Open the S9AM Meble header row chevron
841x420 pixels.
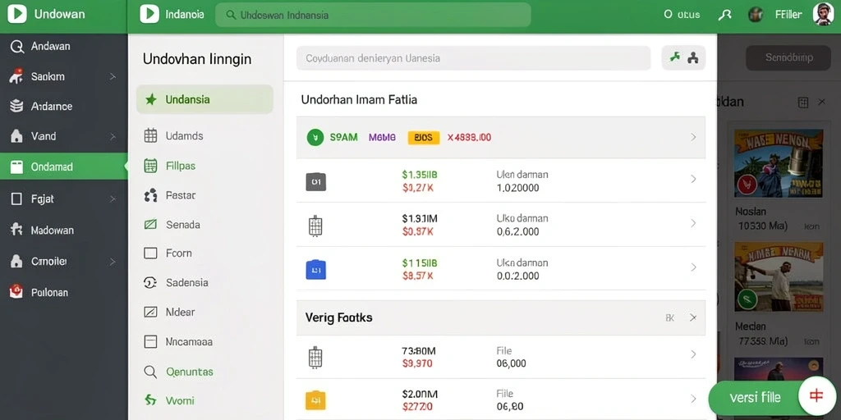[693, 137]
